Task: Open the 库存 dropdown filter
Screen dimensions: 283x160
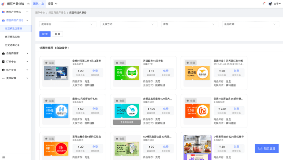Action: click(190, 24)
